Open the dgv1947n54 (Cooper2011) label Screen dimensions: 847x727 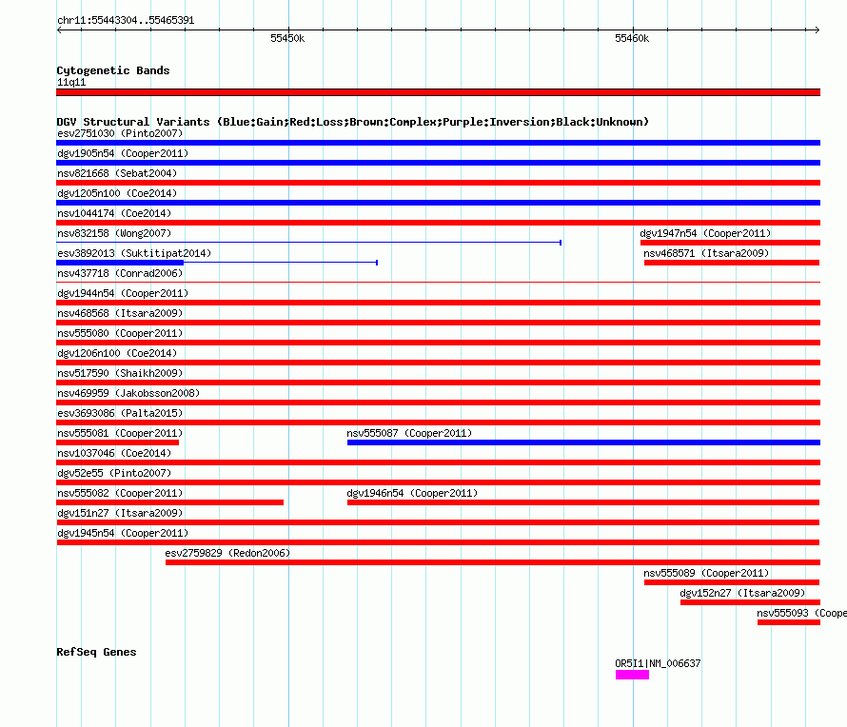tap(705, 233)
